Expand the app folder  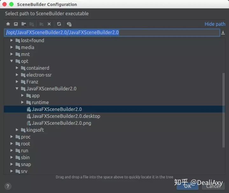(22, 95)
